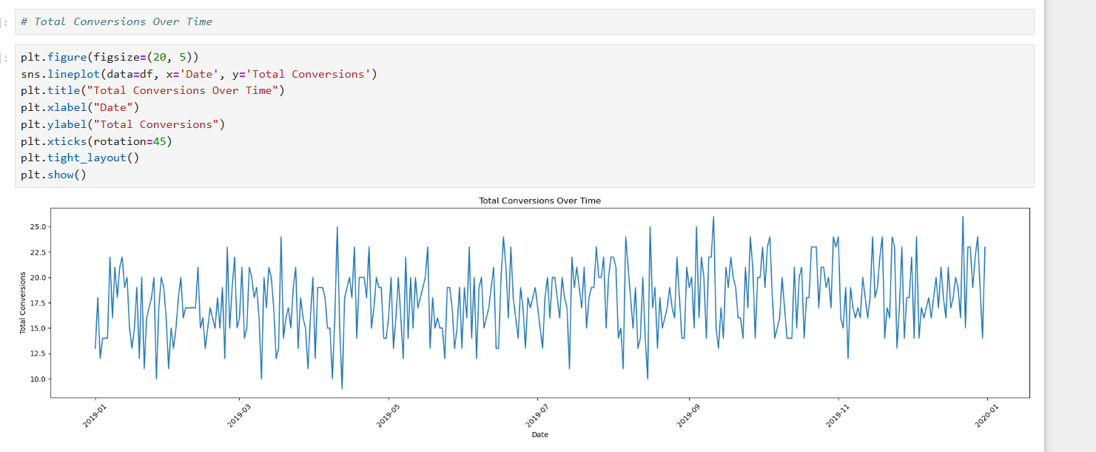Click the 10.0 y-axis tick label
The height and width of the screenshot is (452, 1096).
coord(36,379)
